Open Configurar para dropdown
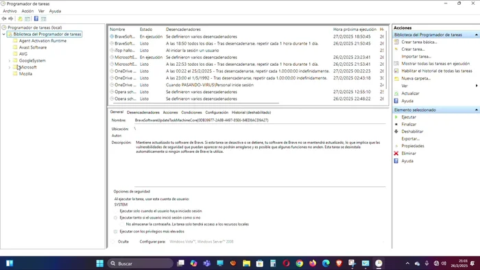Viewport: 480px width, 270px height. click(277, 242)
